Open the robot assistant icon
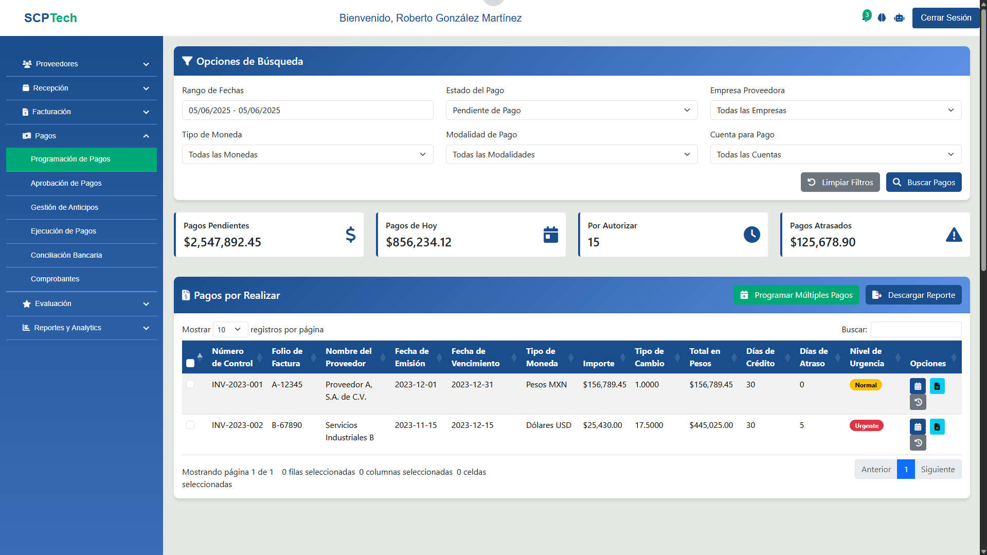987x555 pixels. tap(899, 18)
